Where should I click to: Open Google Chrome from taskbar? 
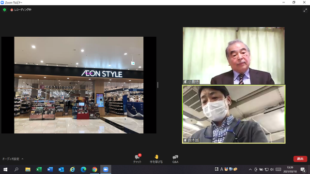pos(94,170)
